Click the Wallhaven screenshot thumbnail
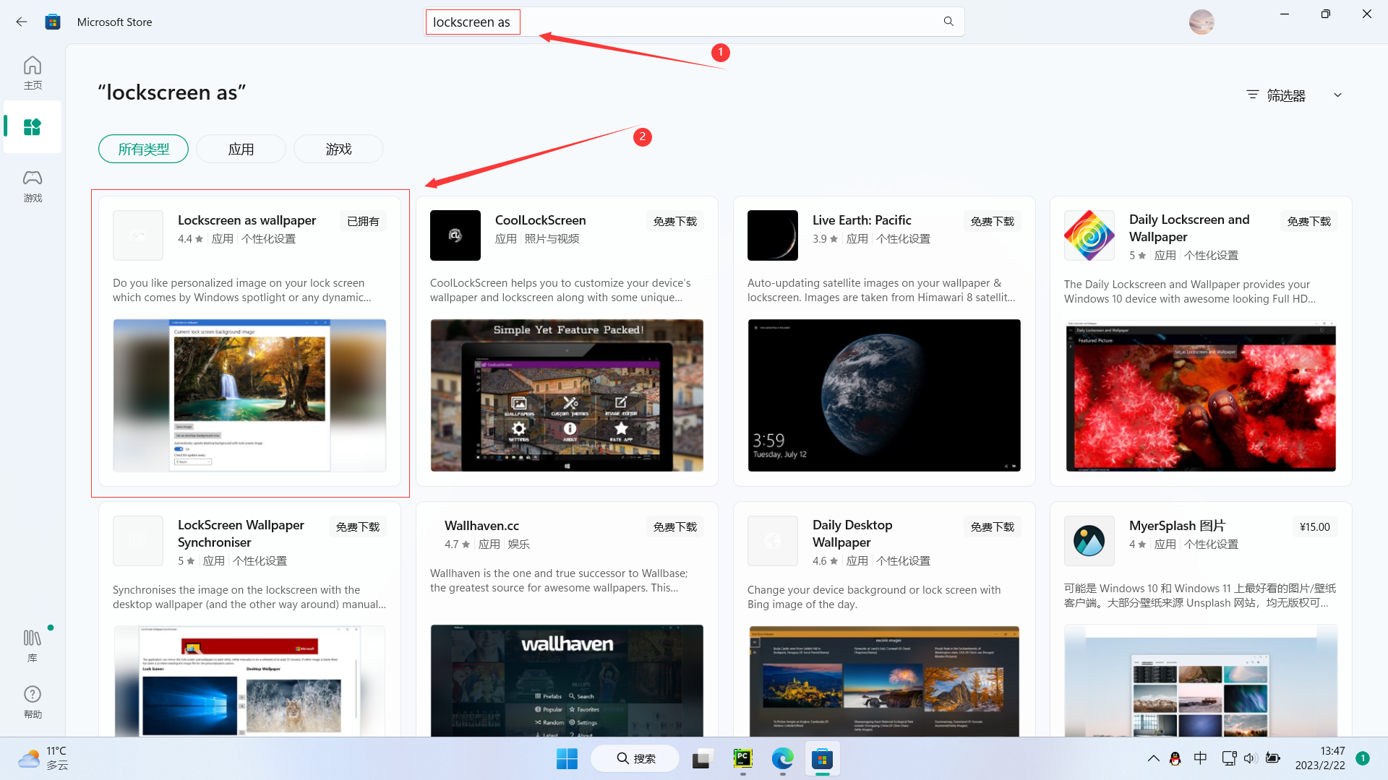The height and width of the screenshot is (780, 1388). click(567, 680)
